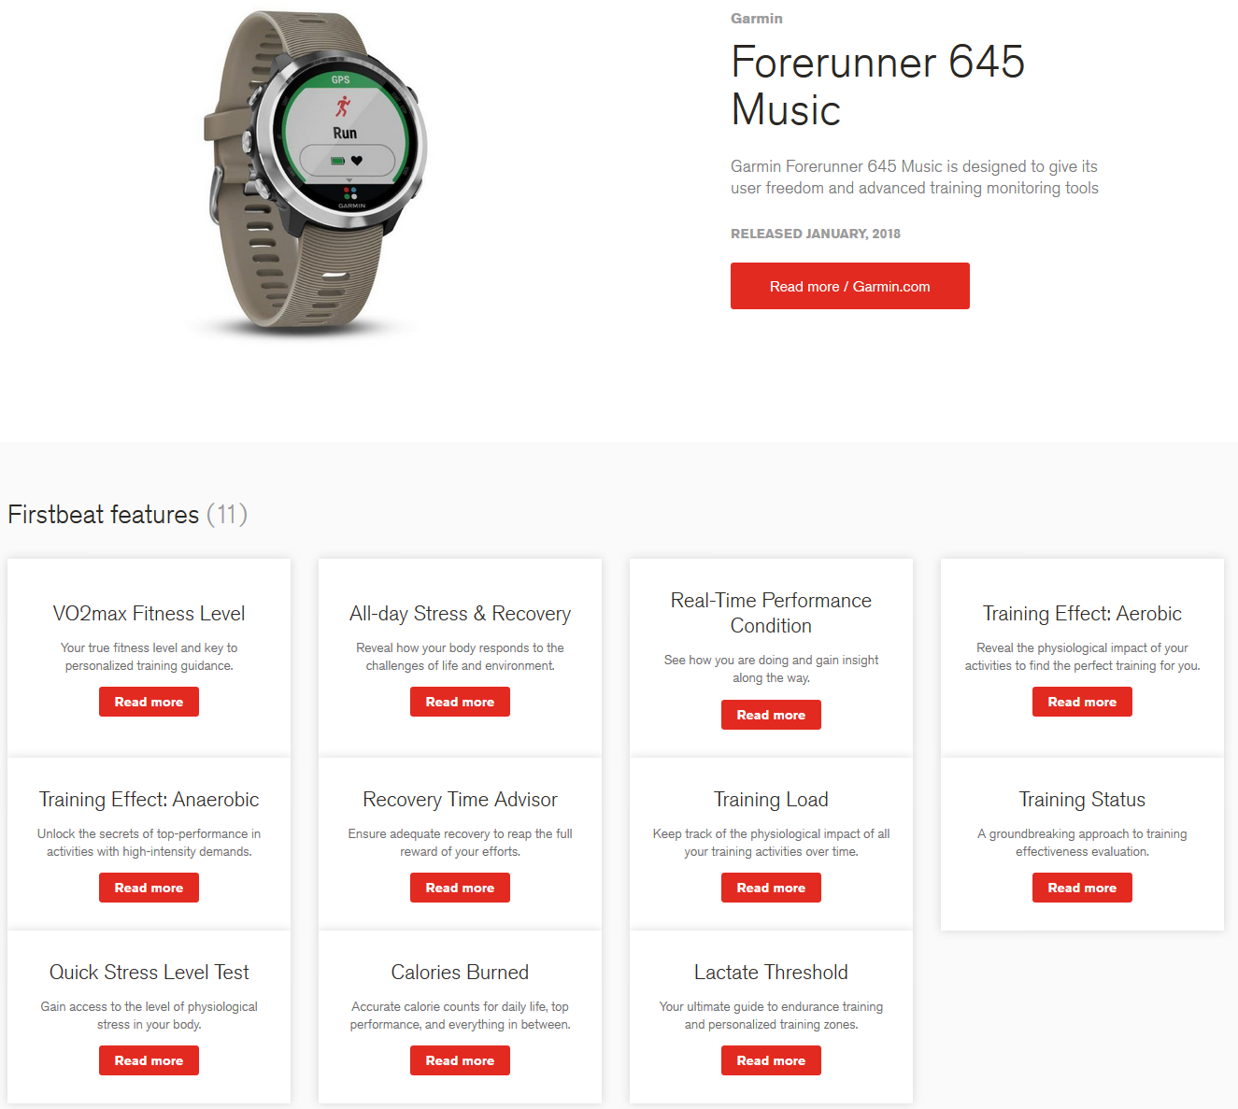The image size is (1238, 1109).
Task: Click Read more under VO2max Fitness Level
Action: (x=149, y=702)
